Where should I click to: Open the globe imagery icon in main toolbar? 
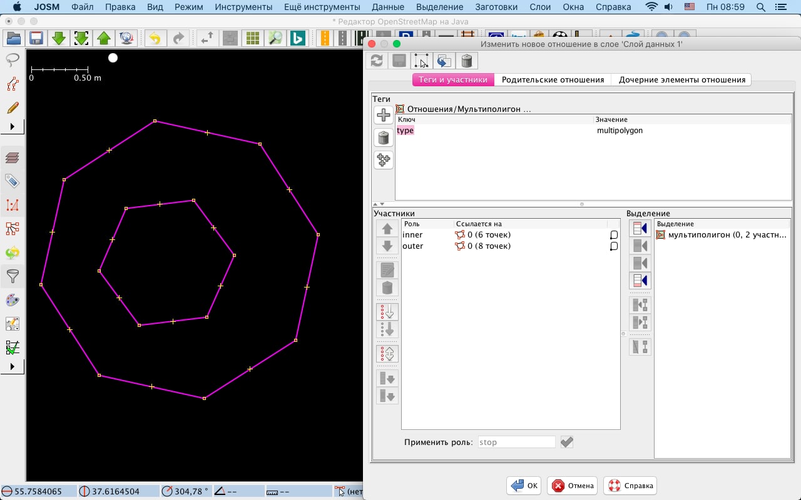127,38
